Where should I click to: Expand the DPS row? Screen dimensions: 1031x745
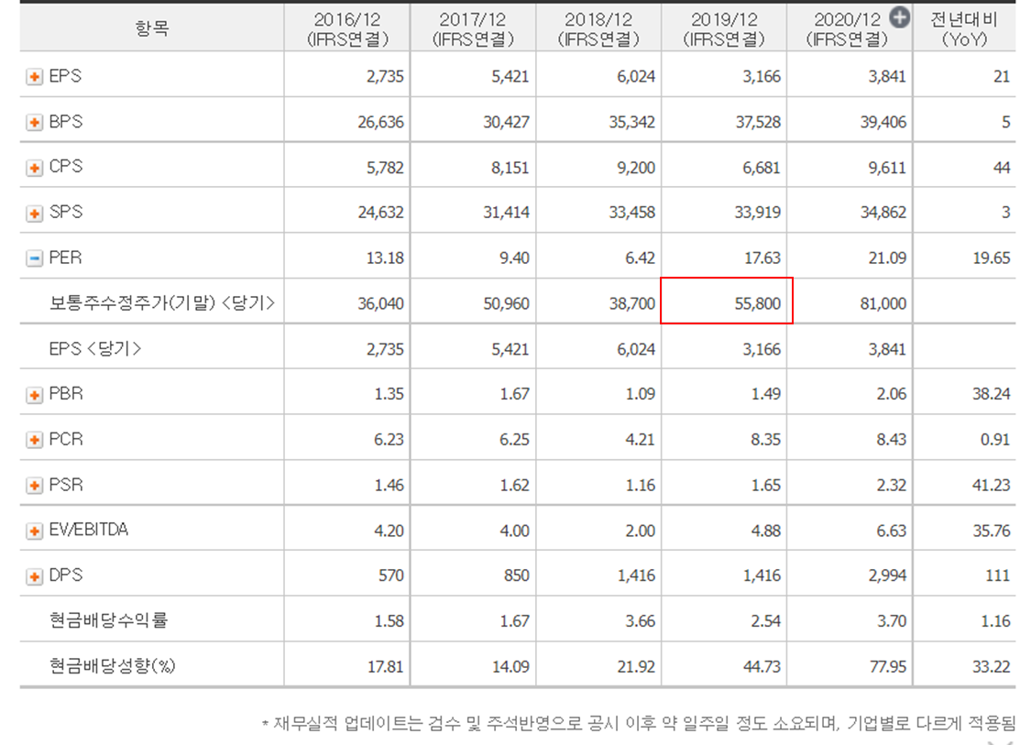coord(34,576)
